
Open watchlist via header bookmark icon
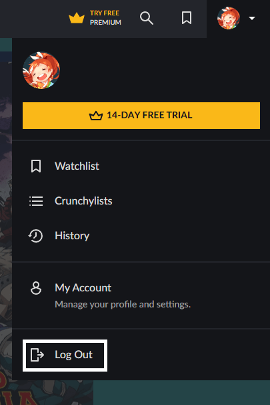point(187,18)
